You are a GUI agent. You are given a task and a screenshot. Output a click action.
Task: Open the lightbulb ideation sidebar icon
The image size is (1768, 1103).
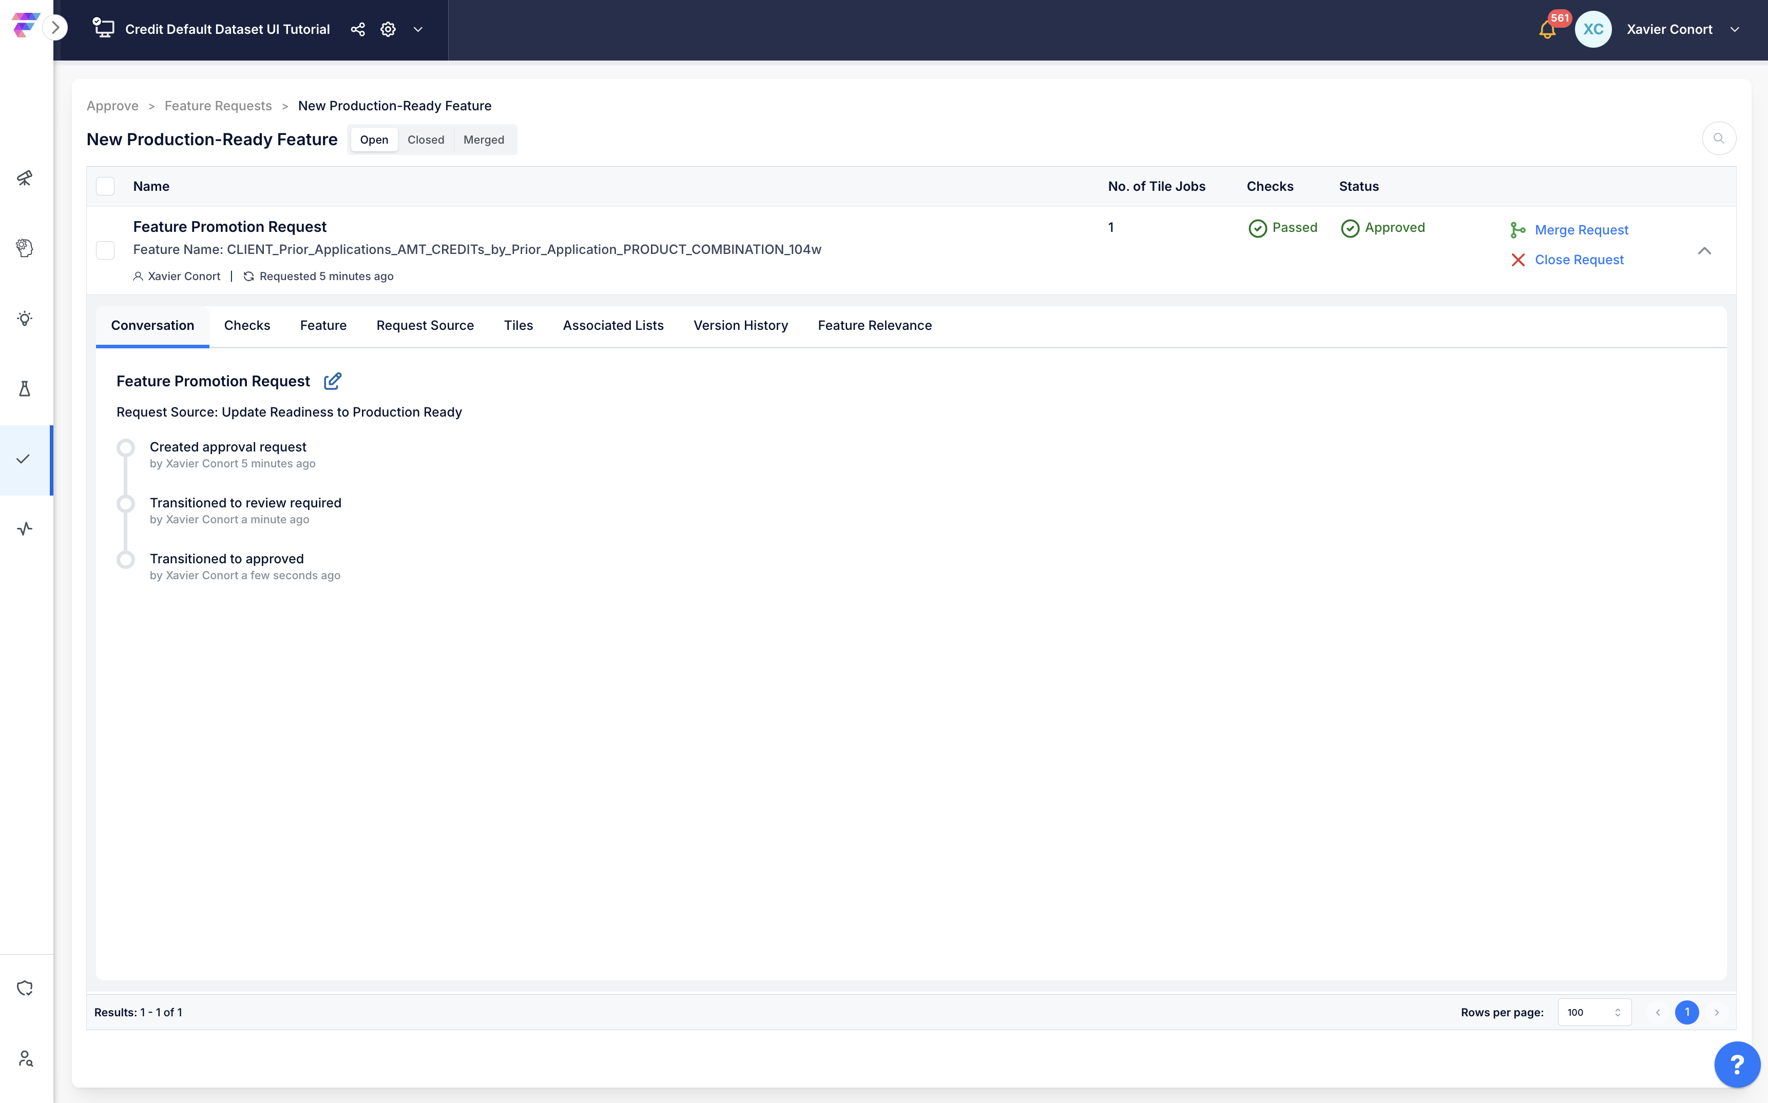pyautogui.click(x=25, y=318)
